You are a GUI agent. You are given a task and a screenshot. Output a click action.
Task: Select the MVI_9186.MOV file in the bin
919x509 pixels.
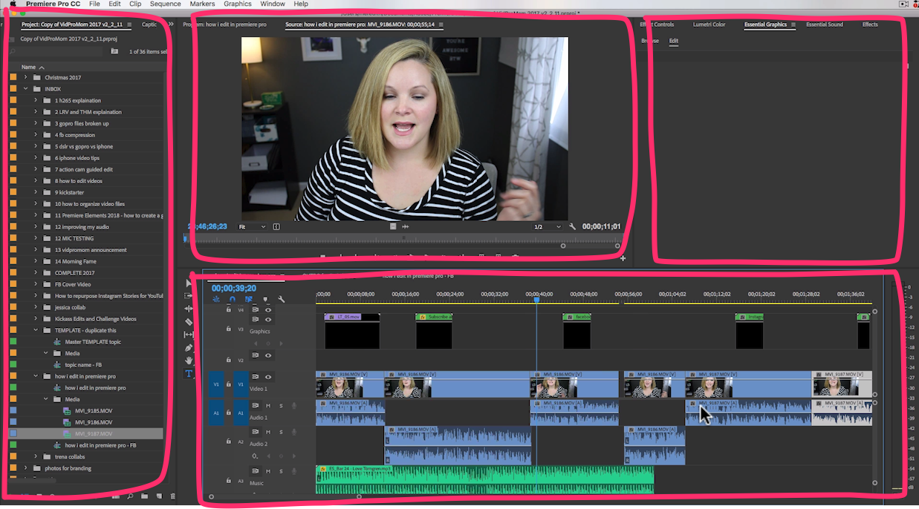click(94, 422)
